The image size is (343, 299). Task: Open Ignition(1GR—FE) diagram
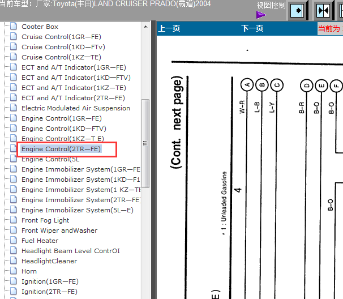50,281
